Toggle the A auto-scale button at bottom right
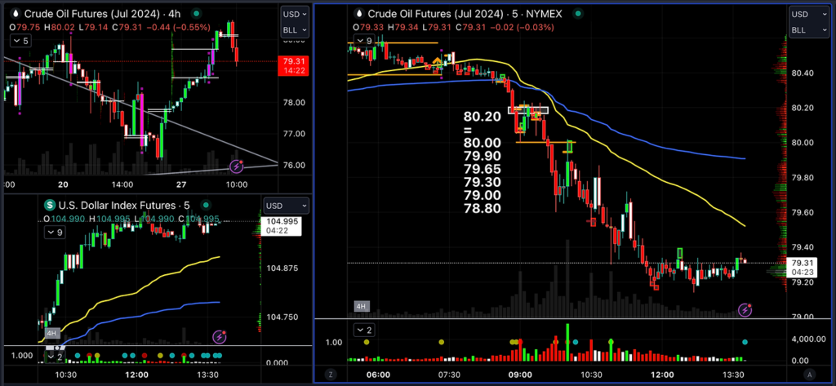The image size is (836, 386). pos(810,375)
